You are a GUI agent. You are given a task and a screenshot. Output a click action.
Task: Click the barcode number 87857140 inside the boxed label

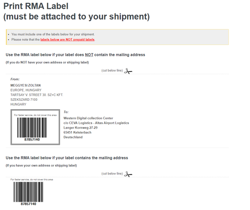click(32, 139)
